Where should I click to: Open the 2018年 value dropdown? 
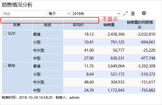[97, 13]
